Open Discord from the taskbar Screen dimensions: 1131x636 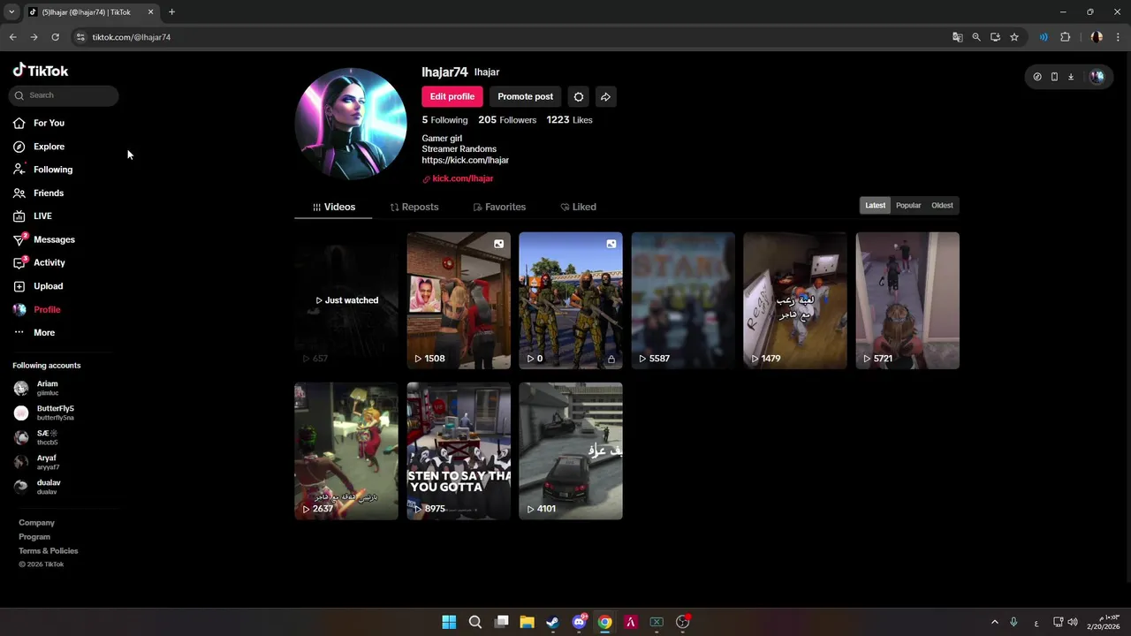(x=579, y=622)
